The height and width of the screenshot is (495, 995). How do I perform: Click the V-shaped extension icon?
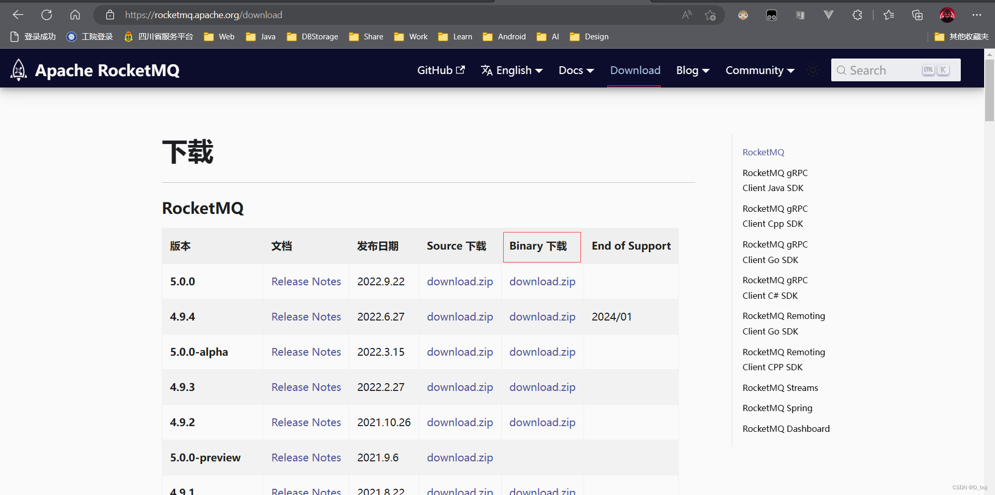tap(829, 15)
